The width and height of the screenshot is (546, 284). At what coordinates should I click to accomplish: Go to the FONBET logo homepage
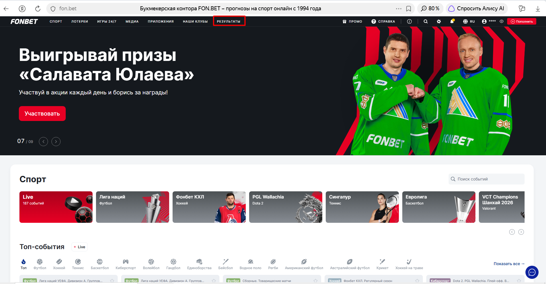pyautogui.click(x=24, y=21)
